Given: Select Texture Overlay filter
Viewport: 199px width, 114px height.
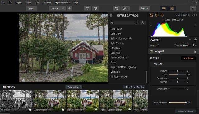Looking at the screenshot, I should click(119, 57).
